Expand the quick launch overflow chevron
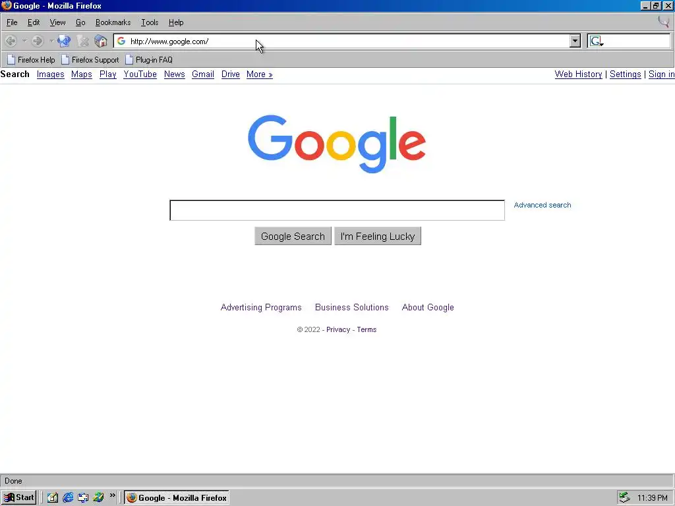This screenshot has height=506, width=675. pos(112,495)
